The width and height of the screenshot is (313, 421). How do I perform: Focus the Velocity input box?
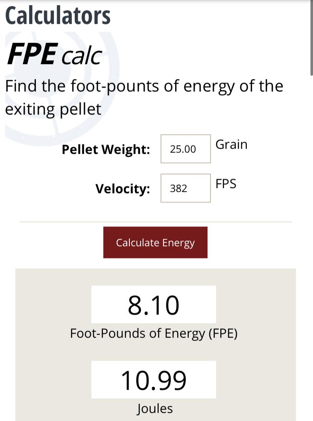[185, 188]
